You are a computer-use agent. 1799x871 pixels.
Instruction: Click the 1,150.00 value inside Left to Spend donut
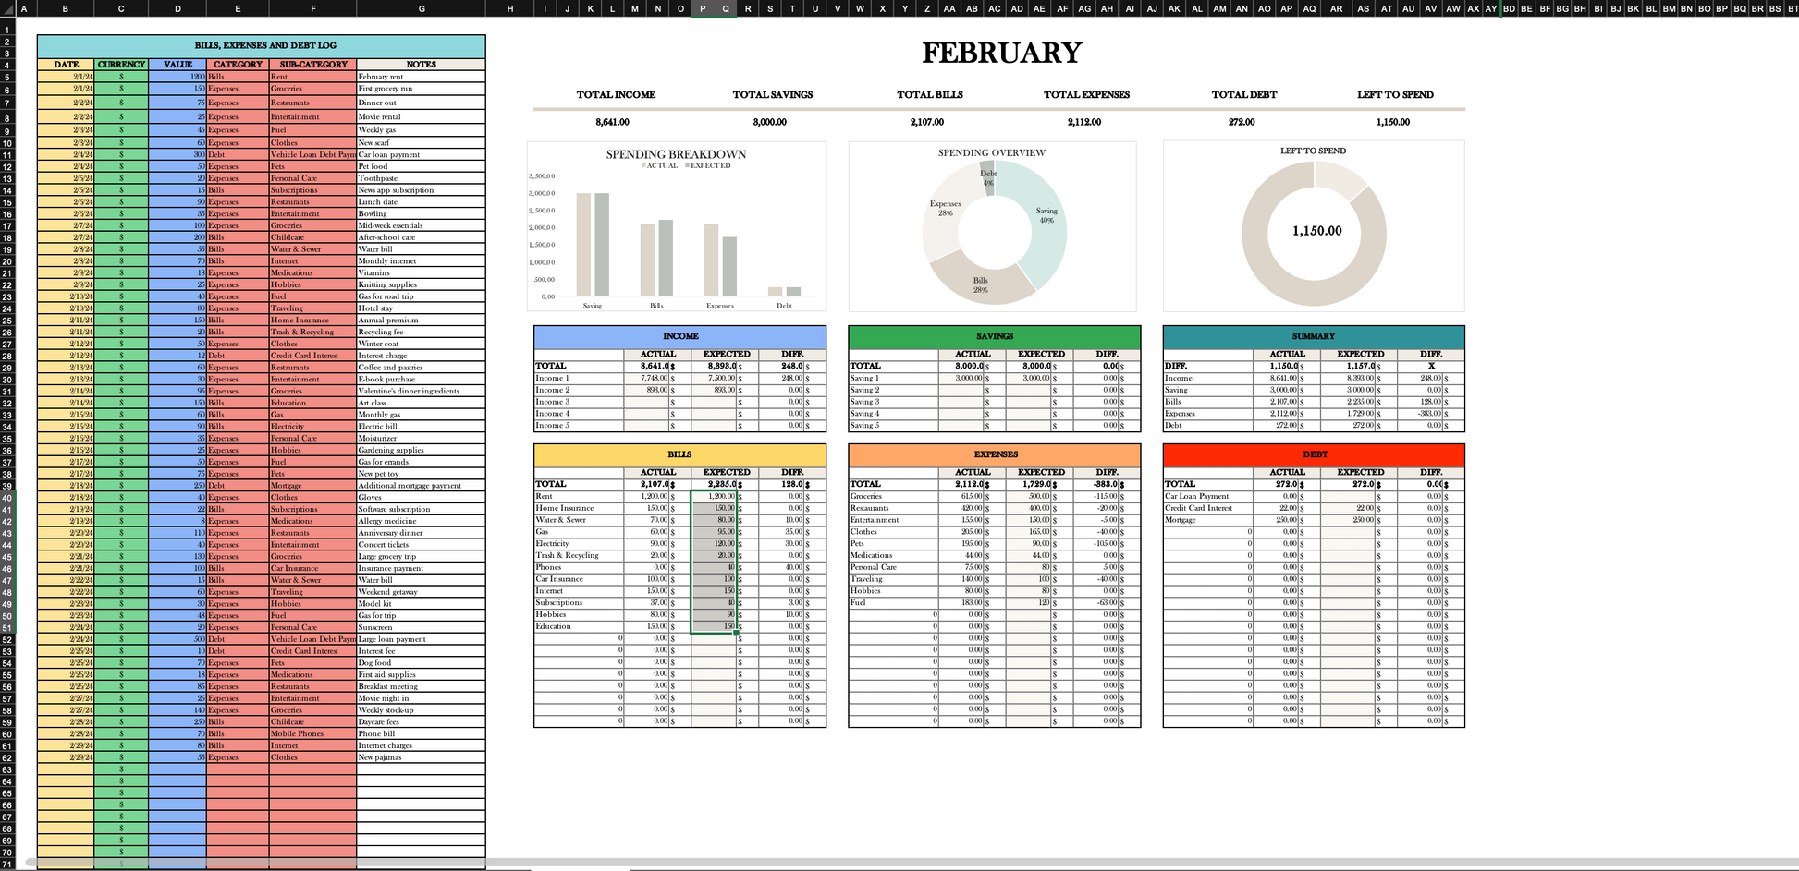click(1316, 231)
